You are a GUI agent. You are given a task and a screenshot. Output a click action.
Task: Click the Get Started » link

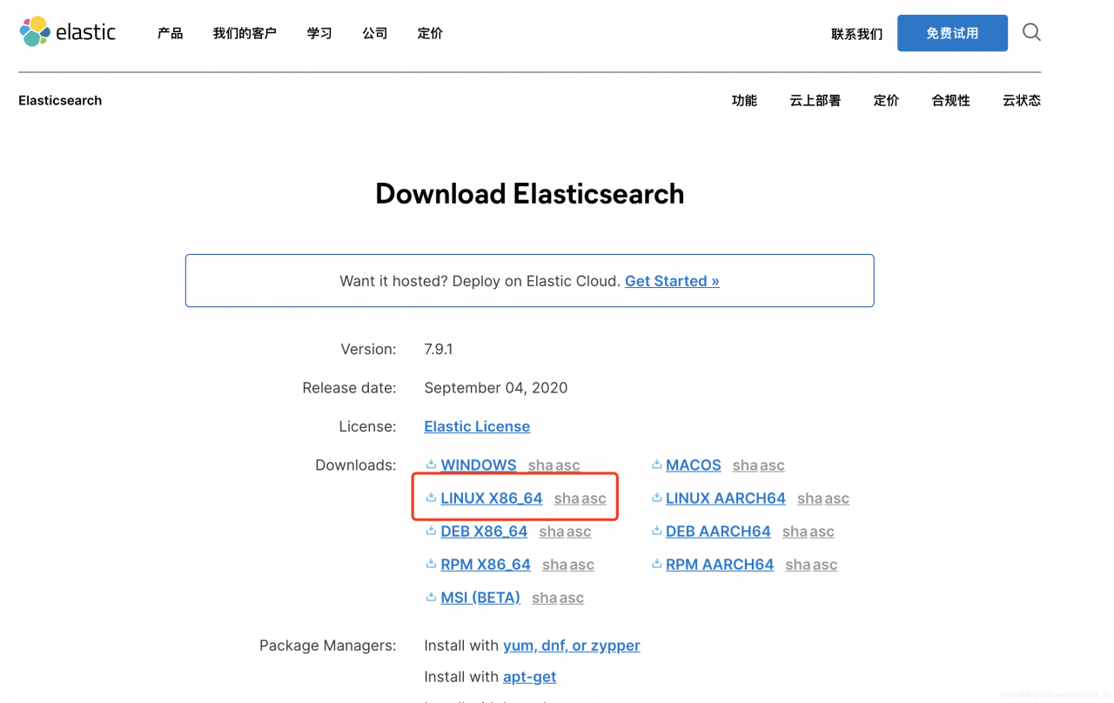point(672,281)
